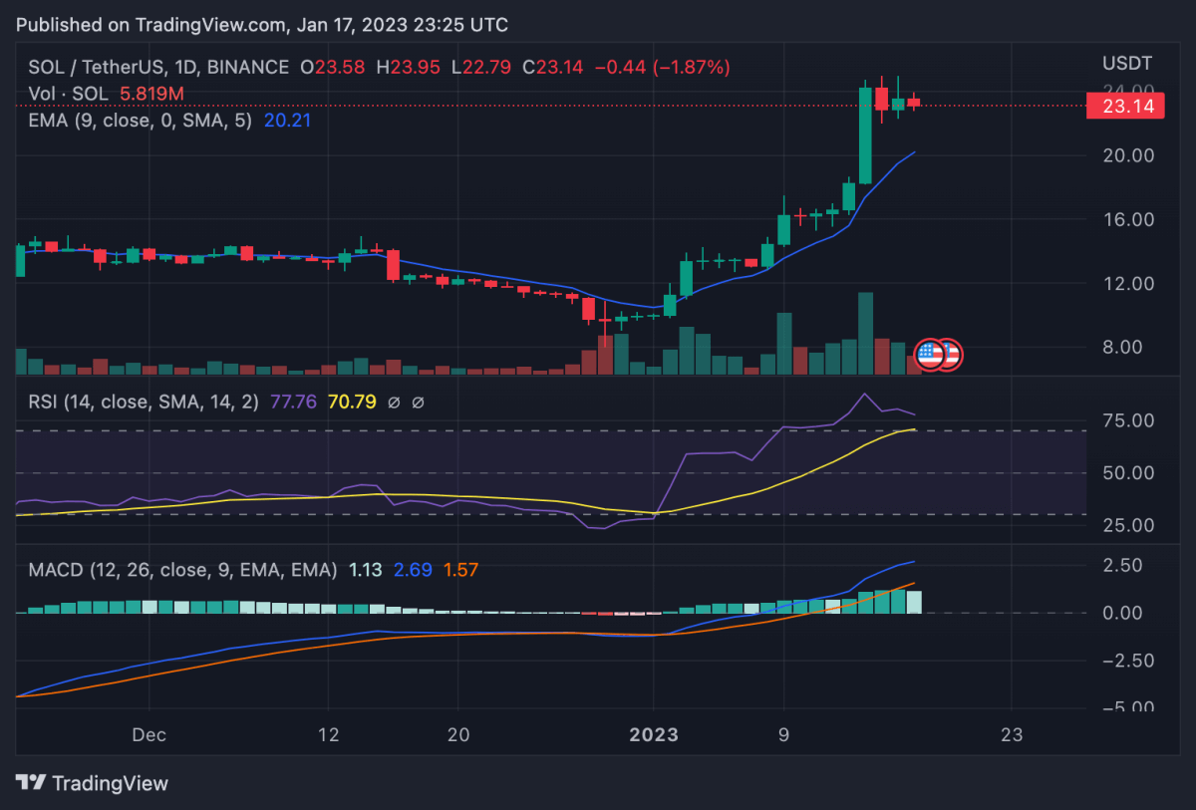
Task: Click the bold 2023 label on time axis
Action: [x=653, y=735]
